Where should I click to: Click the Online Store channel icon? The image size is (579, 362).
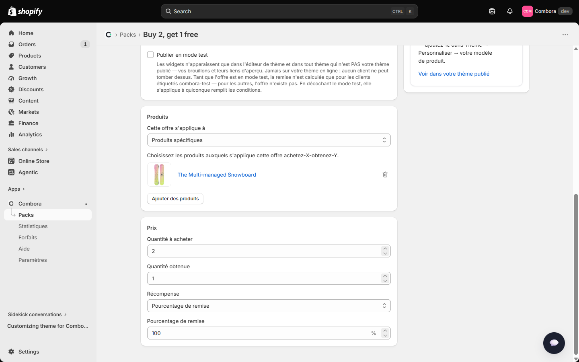click(x=11, y=161)
